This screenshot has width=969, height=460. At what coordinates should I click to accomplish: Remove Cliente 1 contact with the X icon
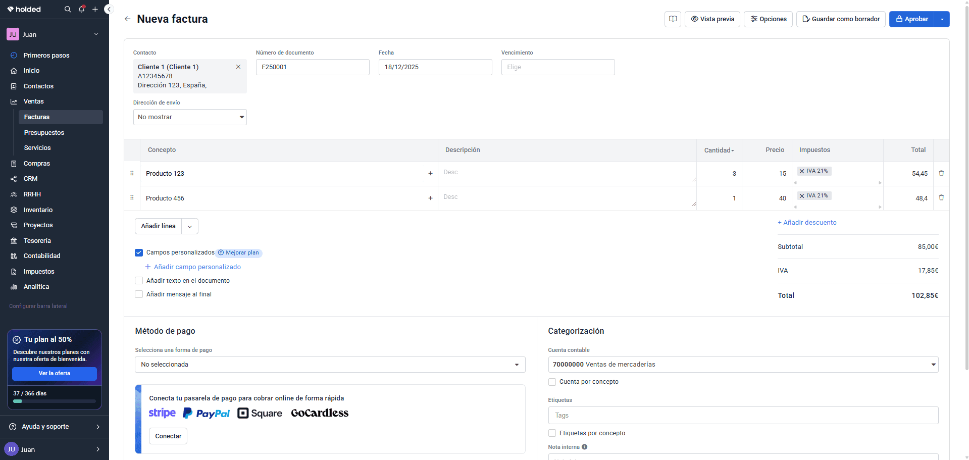(x=238, y=67)
